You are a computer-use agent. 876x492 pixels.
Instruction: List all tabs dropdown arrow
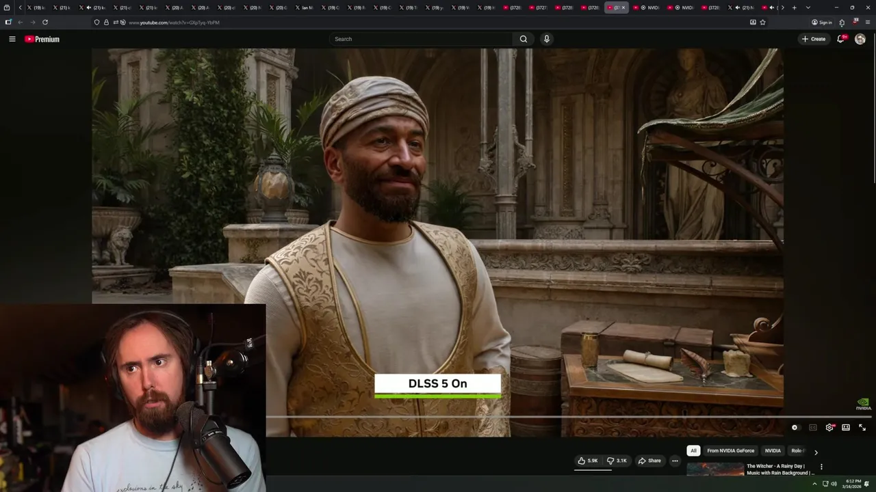808,8
